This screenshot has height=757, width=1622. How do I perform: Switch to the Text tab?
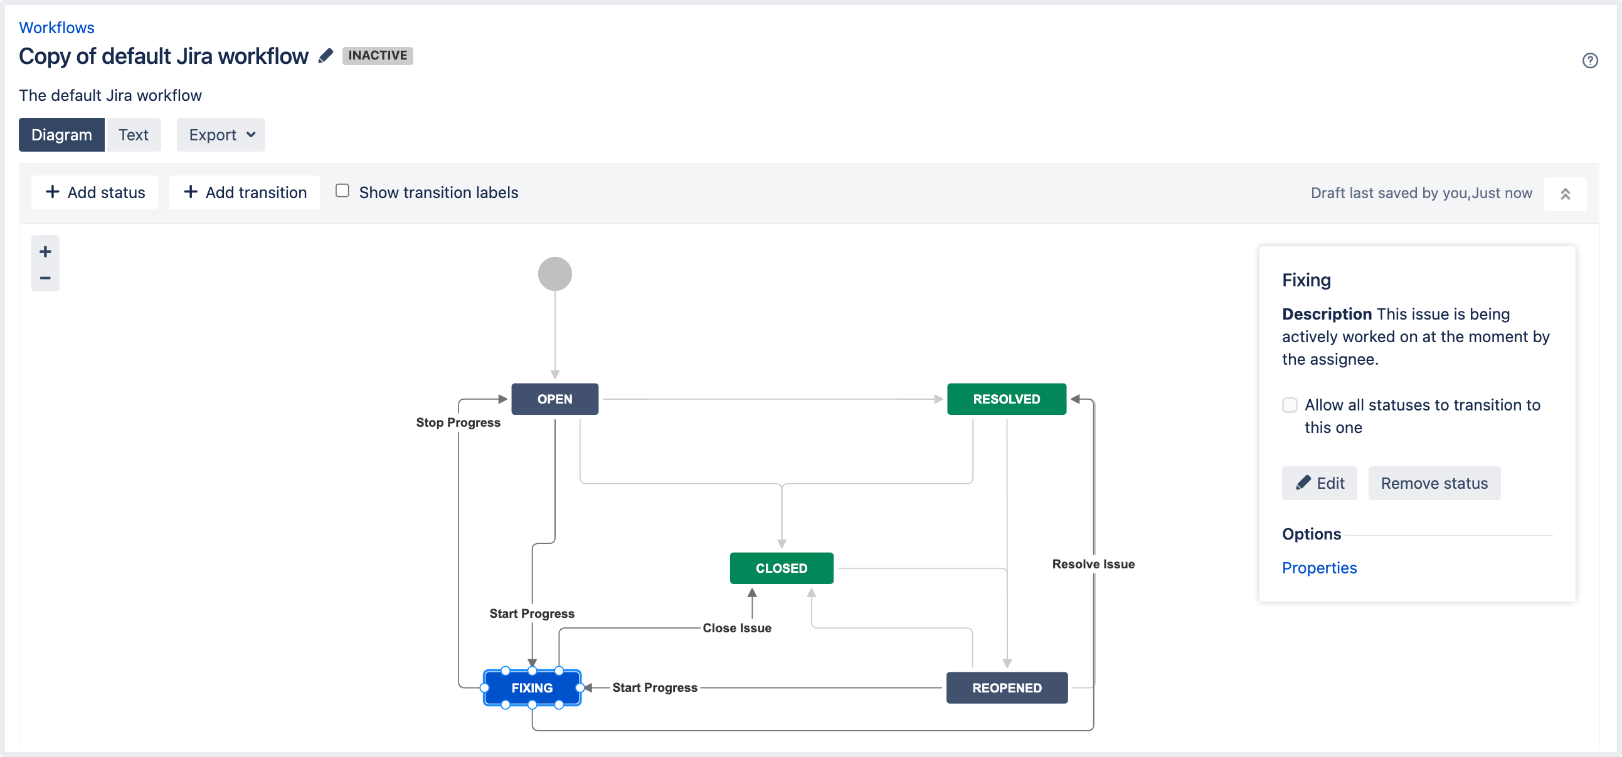pos(134,135)
